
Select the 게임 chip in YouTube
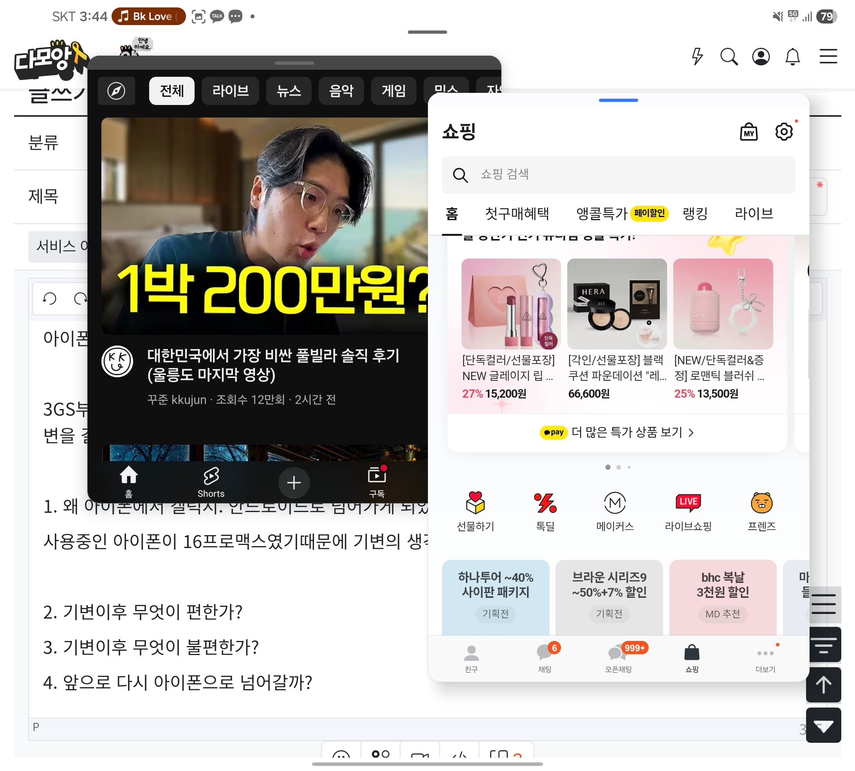[x=394, y=90]
